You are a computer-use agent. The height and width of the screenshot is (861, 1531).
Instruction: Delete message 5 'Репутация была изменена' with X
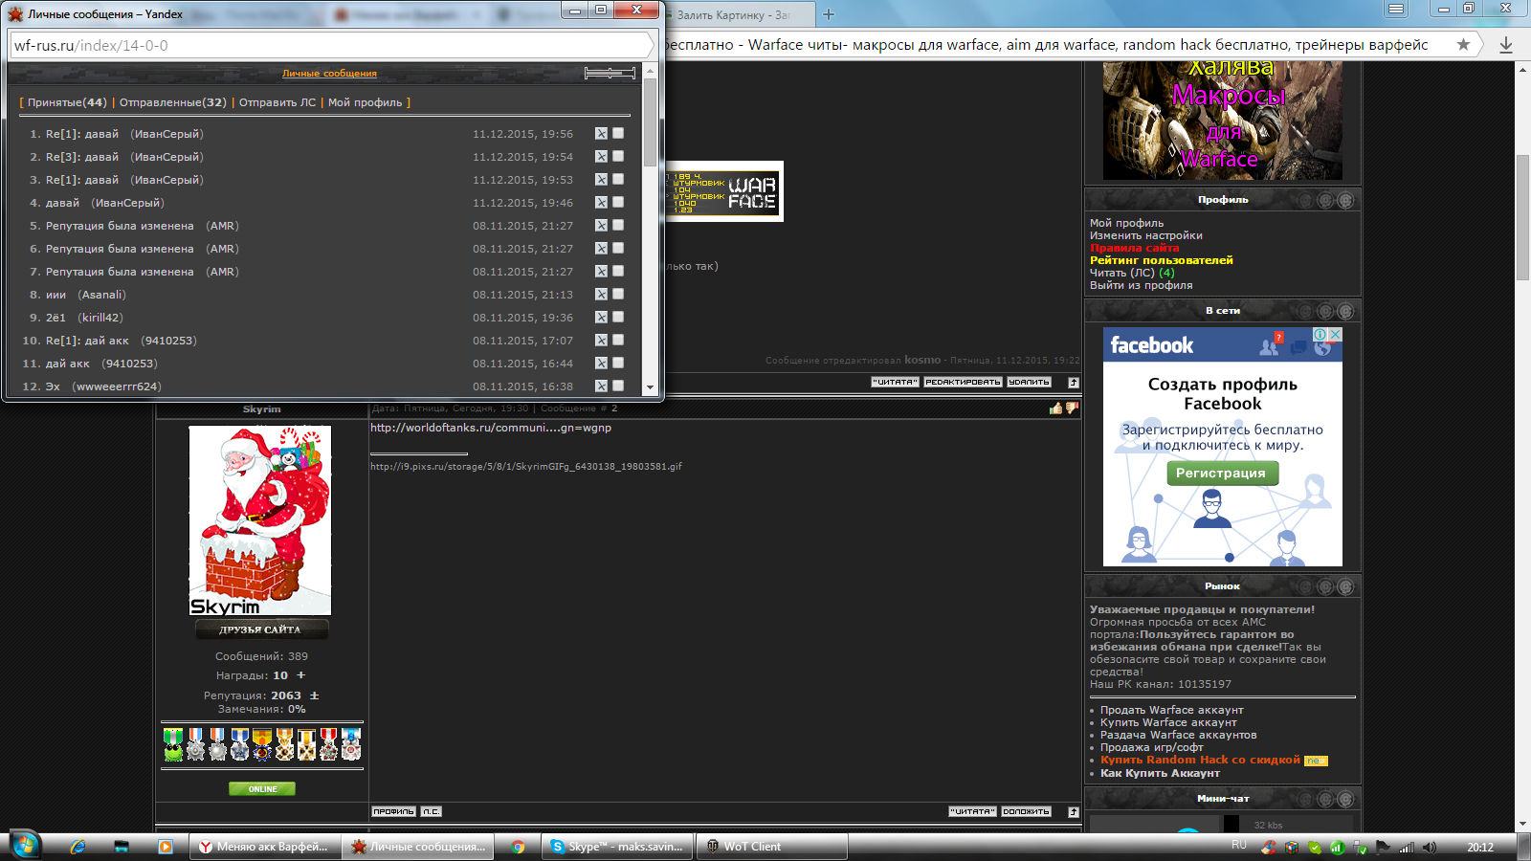point(601,226)
